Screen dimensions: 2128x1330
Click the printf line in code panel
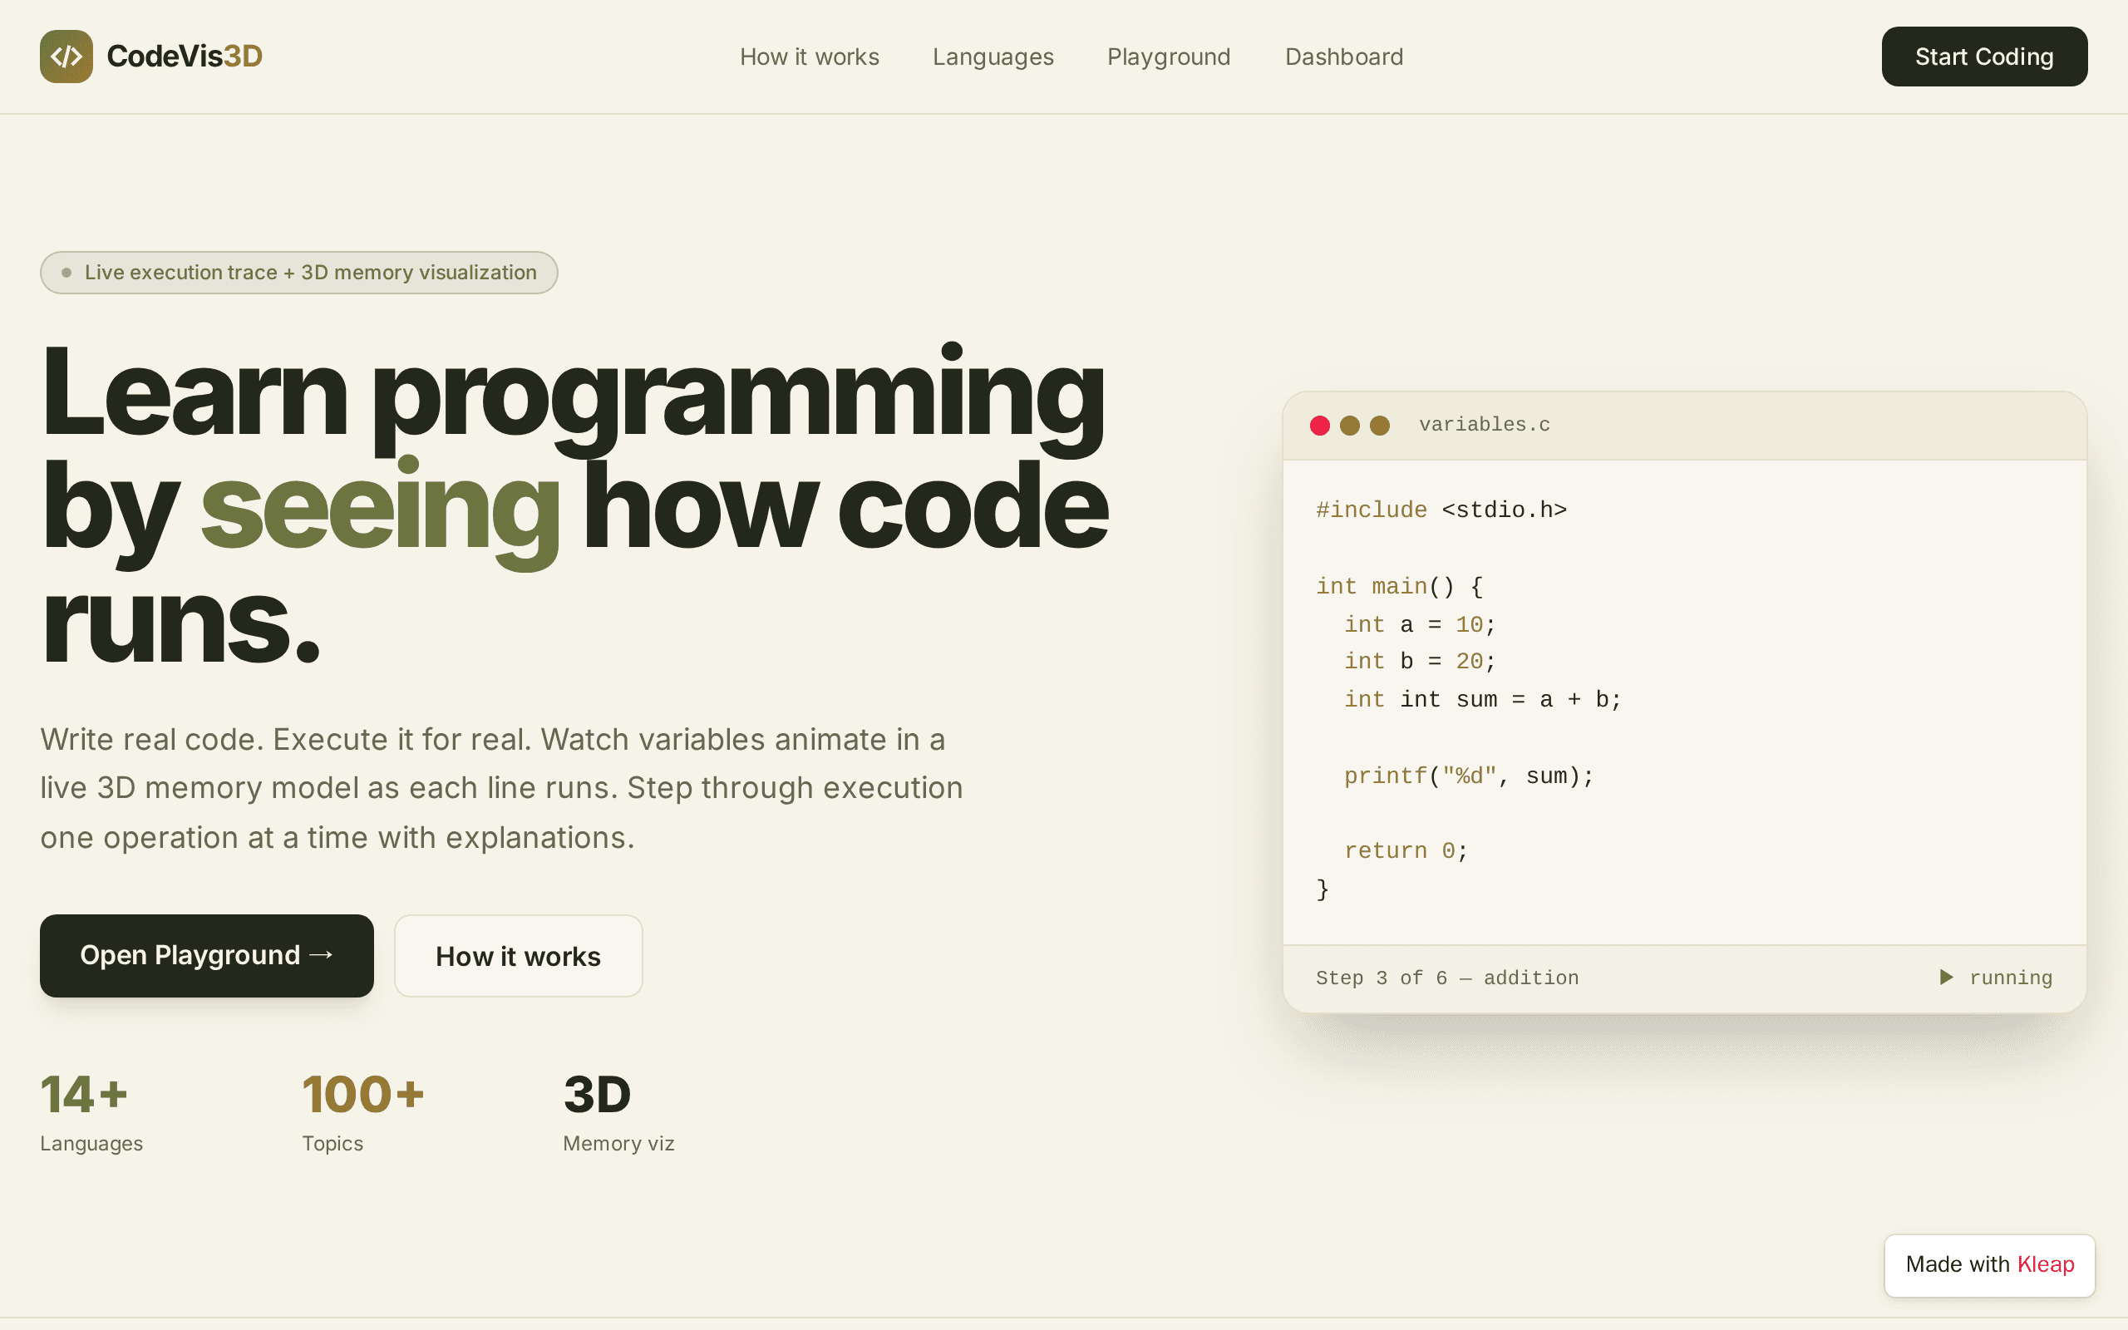(1469, 776)
